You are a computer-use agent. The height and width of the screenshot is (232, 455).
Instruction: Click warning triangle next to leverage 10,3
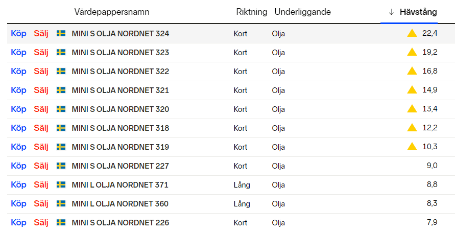412,147
